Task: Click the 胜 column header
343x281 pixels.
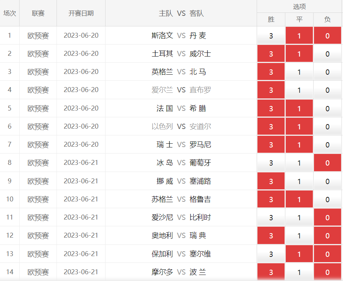Action: point(271,19)
